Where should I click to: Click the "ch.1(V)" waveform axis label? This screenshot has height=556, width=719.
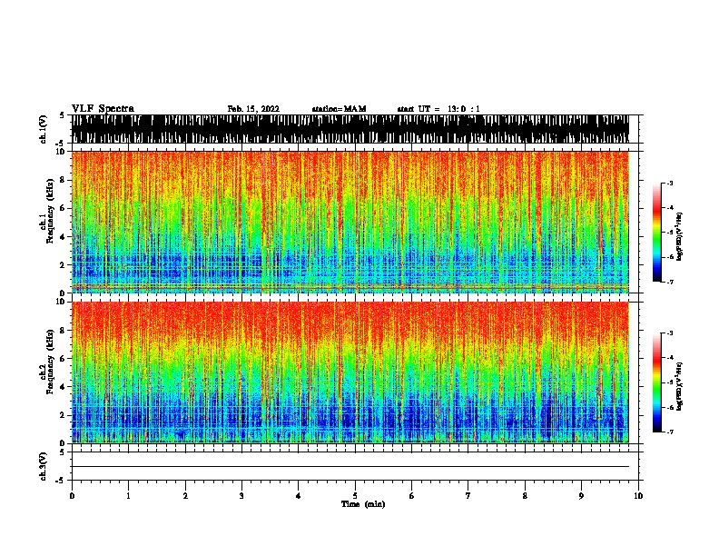tap(43, 129)
